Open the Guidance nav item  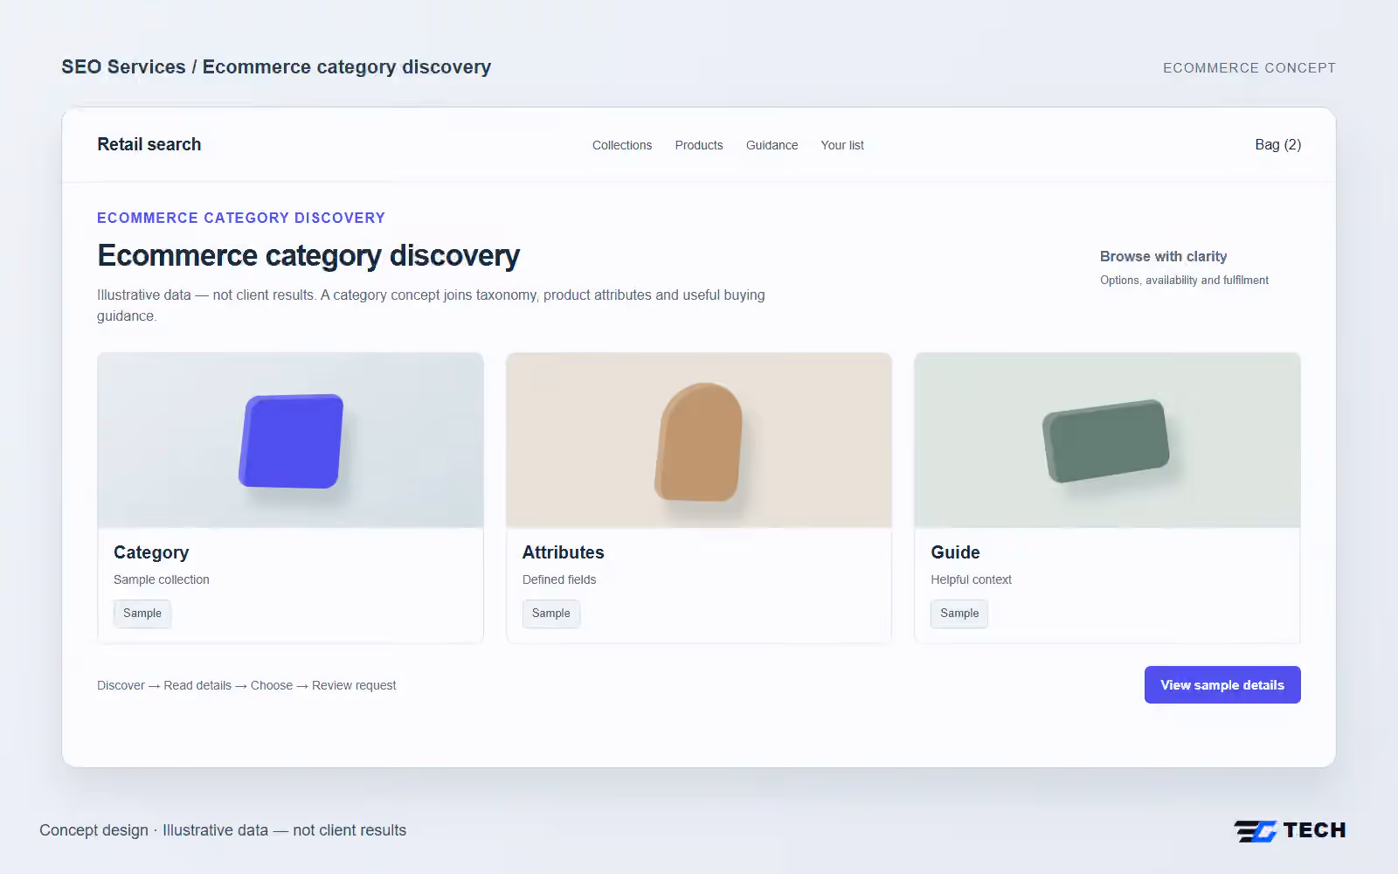(x=772, y=145)
